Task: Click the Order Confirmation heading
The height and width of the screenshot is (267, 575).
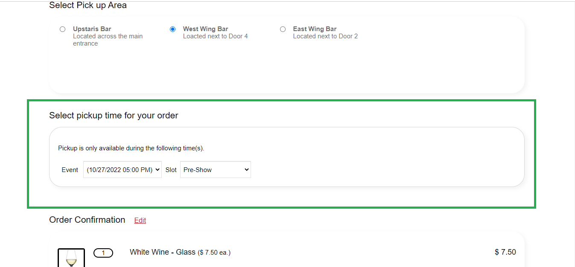Action: (87, 220)
